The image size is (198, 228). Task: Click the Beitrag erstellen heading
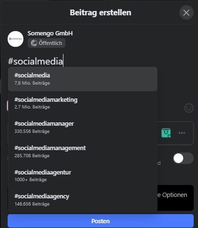(101, 12)
